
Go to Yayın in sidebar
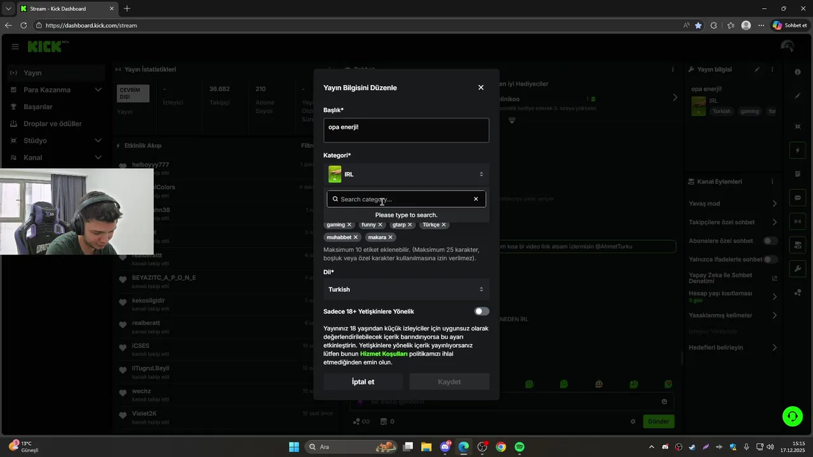(x=56, y=73)
